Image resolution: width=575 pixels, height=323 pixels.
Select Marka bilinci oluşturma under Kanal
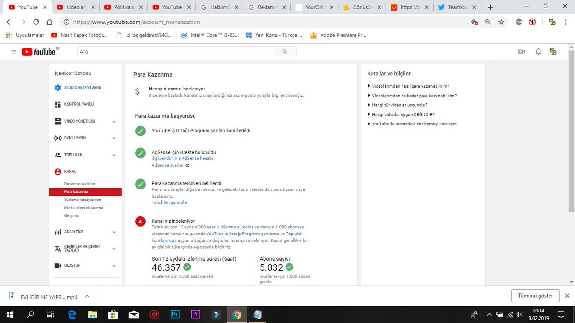(x=83, y=208)
